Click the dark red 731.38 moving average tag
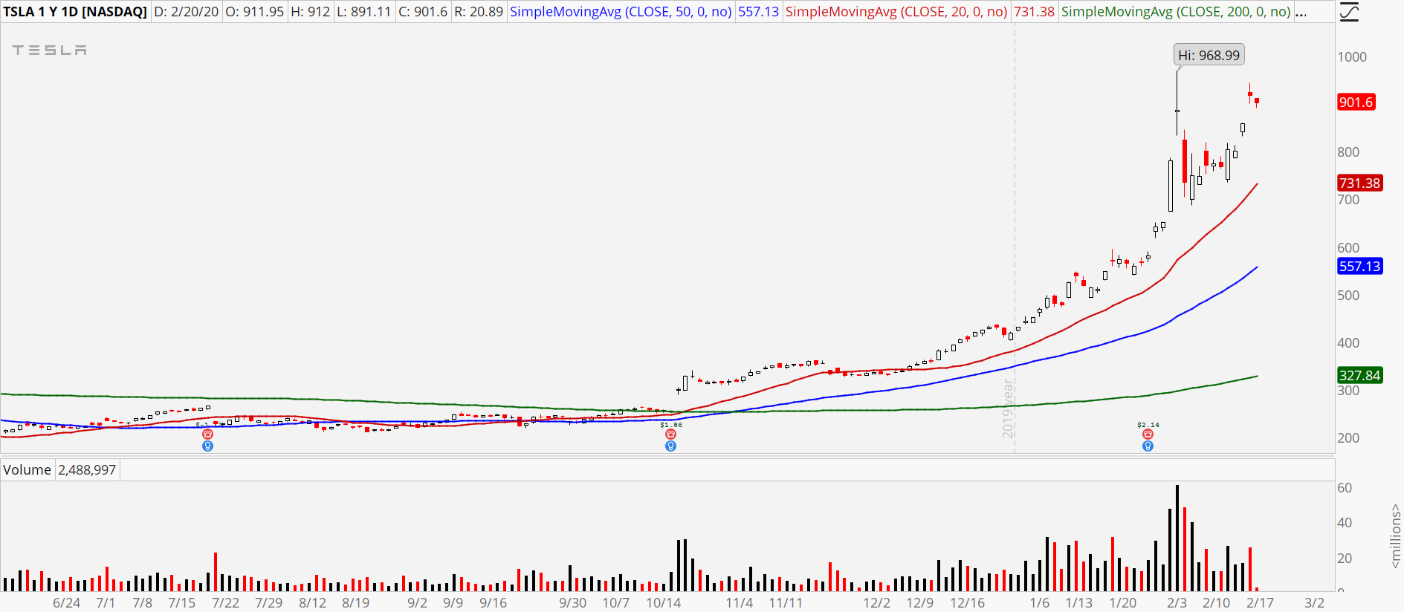 pyautogui.click(x=1359, y=183)
